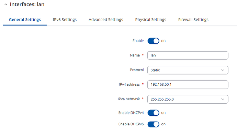Screen dimensions: 237x136
Task: Disable the Enable DHCPv4 toggle
Action: [x=153, y=113]
